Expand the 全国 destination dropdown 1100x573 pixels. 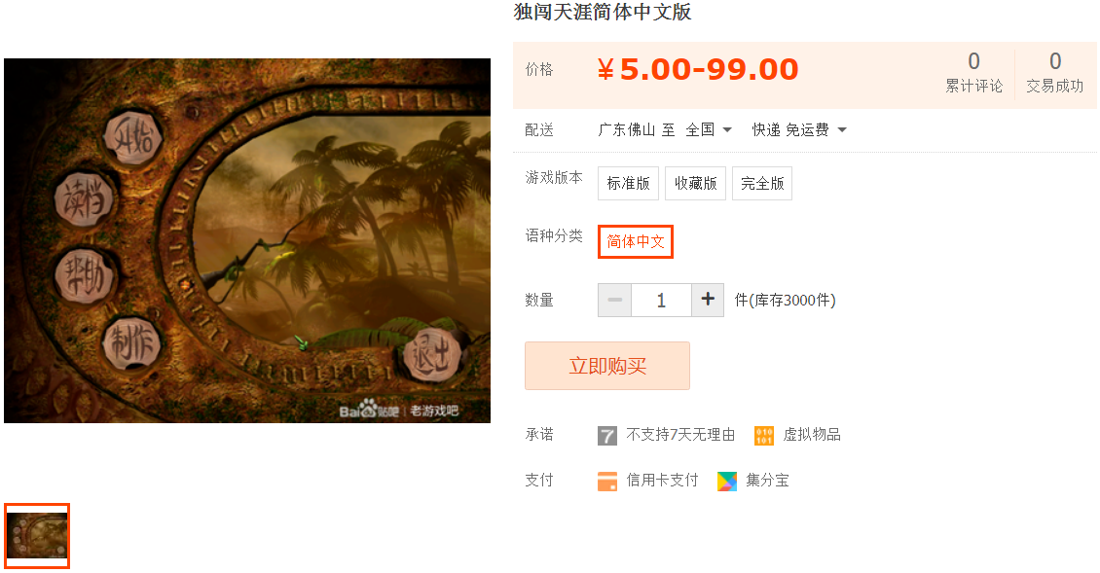pos(709,129)
